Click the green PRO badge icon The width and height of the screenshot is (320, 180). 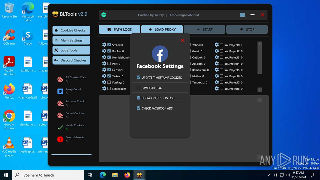pyautogui.click(x=104, y=15)
